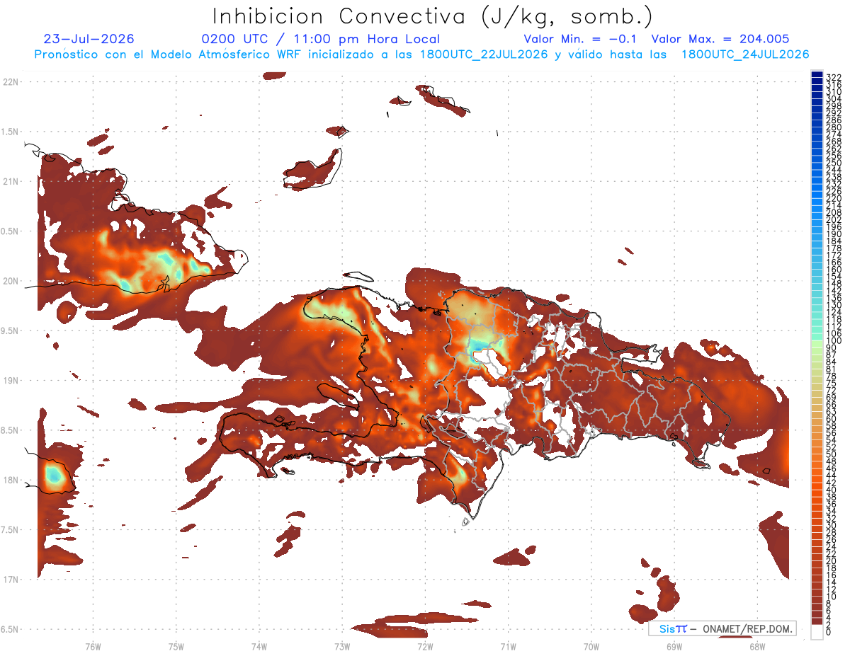Click the '70W' longitude label

pos(591,646)
